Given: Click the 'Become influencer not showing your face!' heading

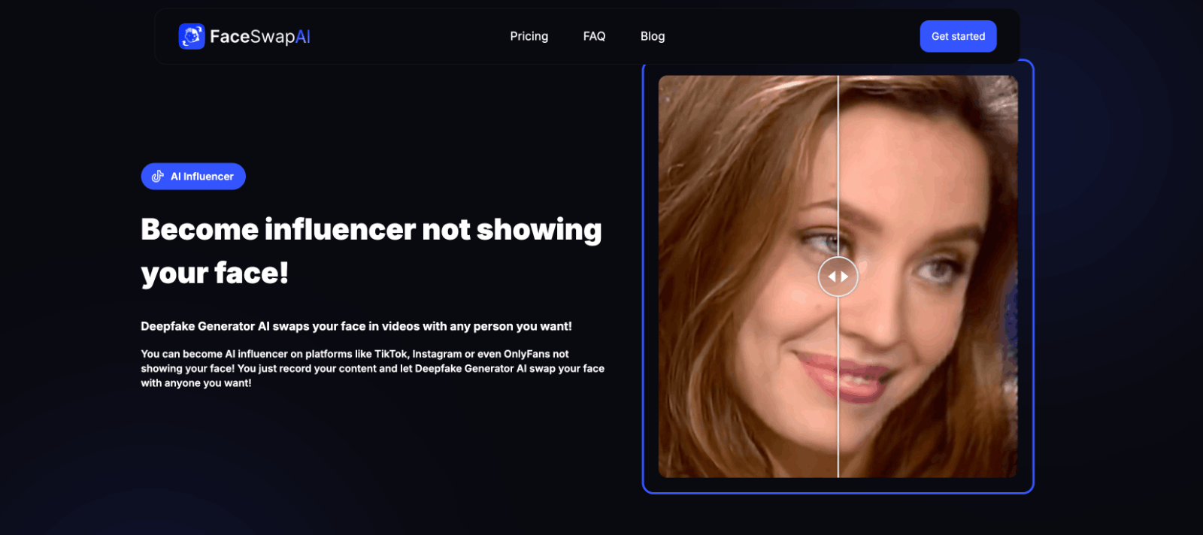Looking at the screenshot, I should coord(371,251).
